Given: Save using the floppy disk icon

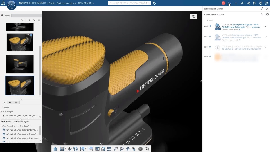Looking at the screenshot, I should (x=62, y=149).
